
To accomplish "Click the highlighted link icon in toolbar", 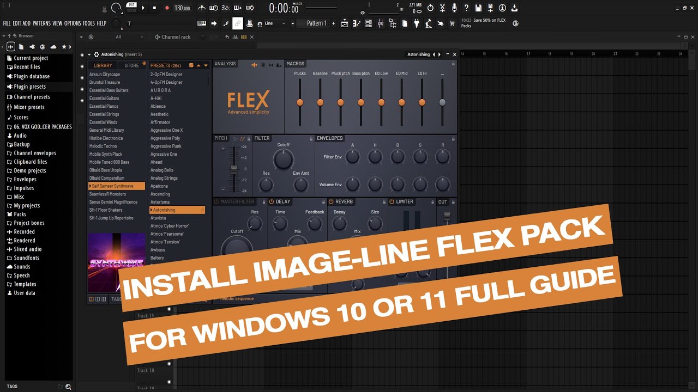I will pyautogui.click(x=238, y=23).
